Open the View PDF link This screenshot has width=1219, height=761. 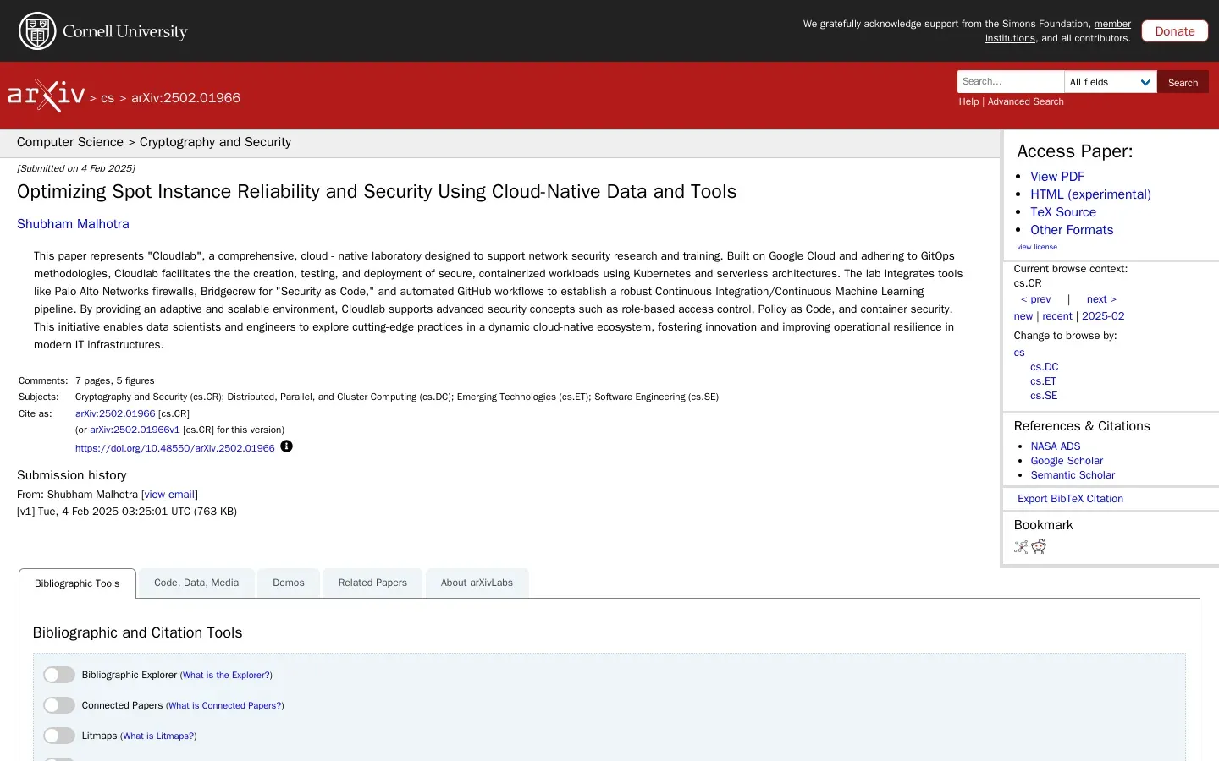[x=1057, y=177]
